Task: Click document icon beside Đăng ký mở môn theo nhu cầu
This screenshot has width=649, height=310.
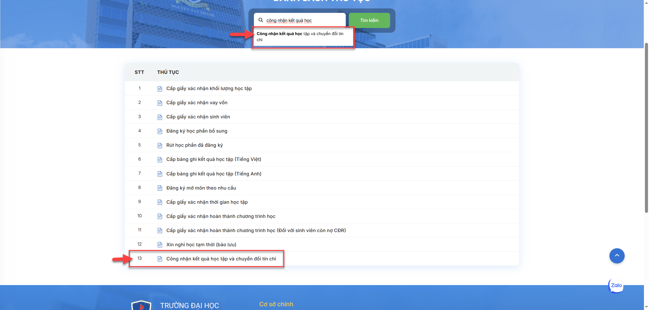Action: tap(160, 188)
